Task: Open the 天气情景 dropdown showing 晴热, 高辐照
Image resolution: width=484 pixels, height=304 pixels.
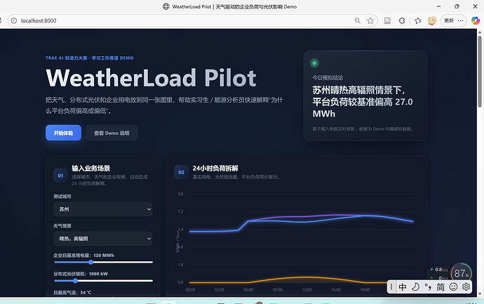Action: pos(103,239)
